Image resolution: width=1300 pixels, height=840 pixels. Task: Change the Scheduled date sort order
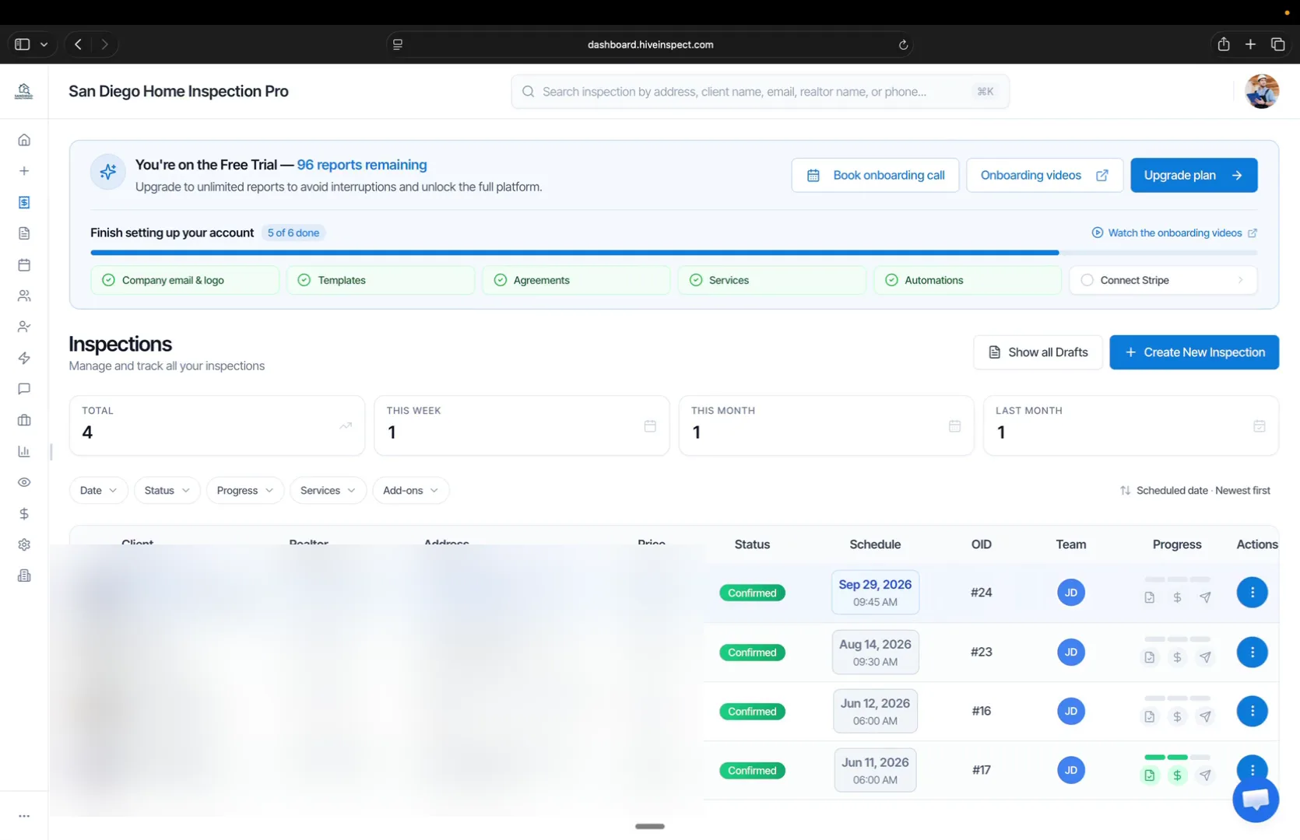pyautogui.click(x=1195, y=490)
